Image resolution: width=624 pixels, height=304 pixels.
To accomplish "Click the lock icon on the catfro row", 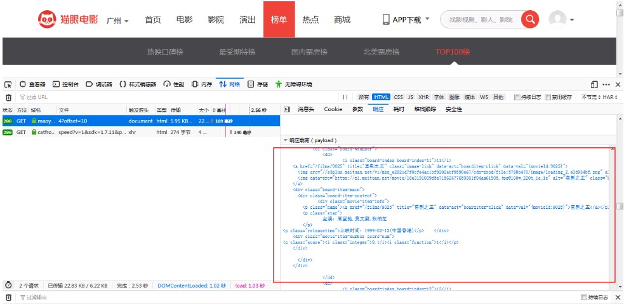I will (34, 132).
